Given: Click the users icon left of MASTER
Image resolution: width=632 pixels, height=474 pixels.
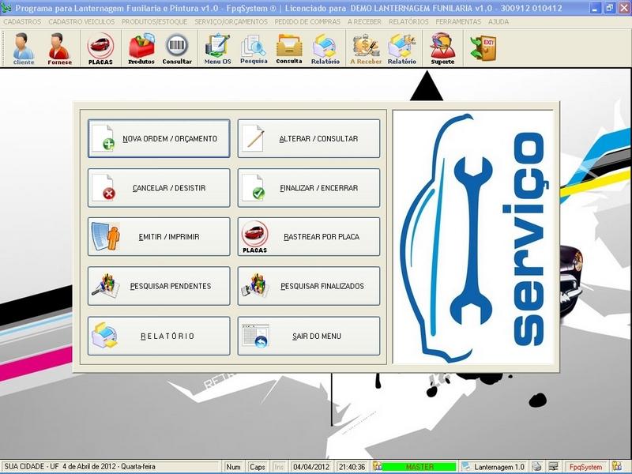Looking at the screenshot, I should [x=377, y=466].
